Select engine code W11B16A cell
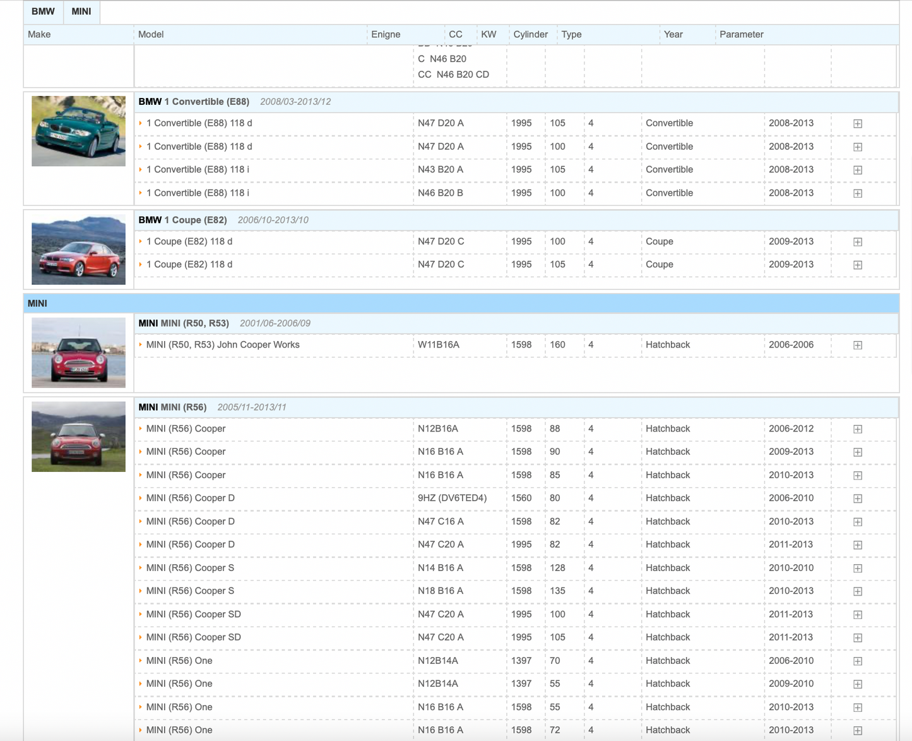912x741 pixels. 439,345
